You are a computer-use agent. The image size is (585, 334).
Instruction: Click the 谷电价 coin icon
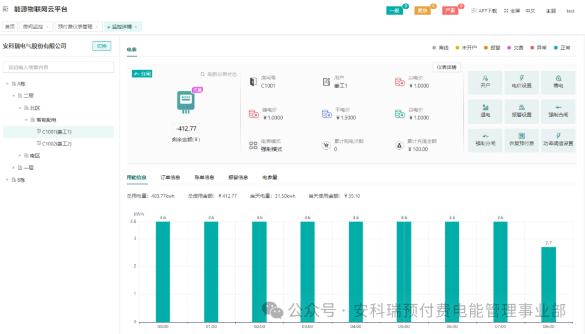(x=400, y=113)
